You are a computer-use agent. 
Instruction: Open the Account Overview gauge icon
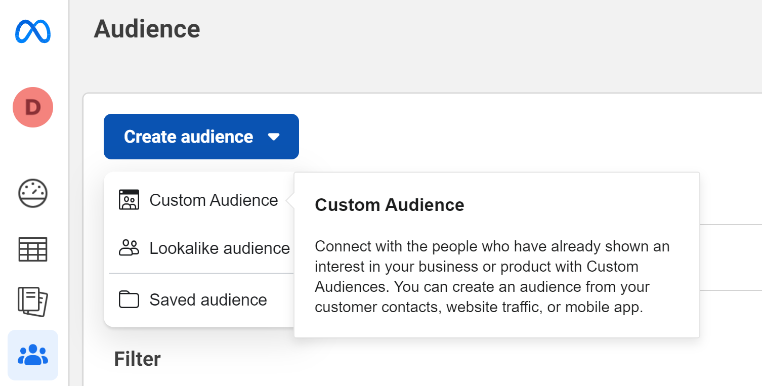pos(33,194)
